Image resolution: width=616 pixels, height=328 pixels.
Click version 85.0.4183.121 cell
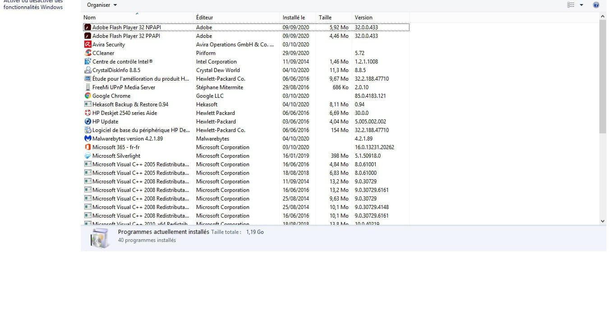(x=370, y=96)
